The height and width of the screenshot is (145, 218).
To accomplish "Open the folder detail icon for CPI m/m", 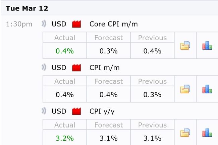I will (185, 89).
